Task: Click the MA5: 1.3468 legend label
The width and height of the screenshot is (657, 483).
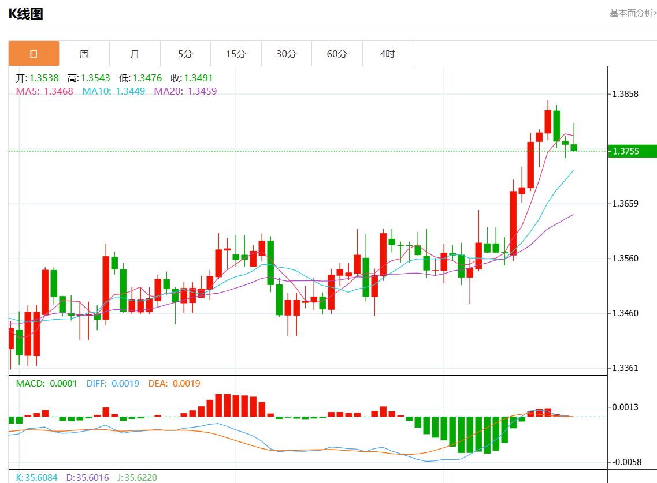Action: 44,91
